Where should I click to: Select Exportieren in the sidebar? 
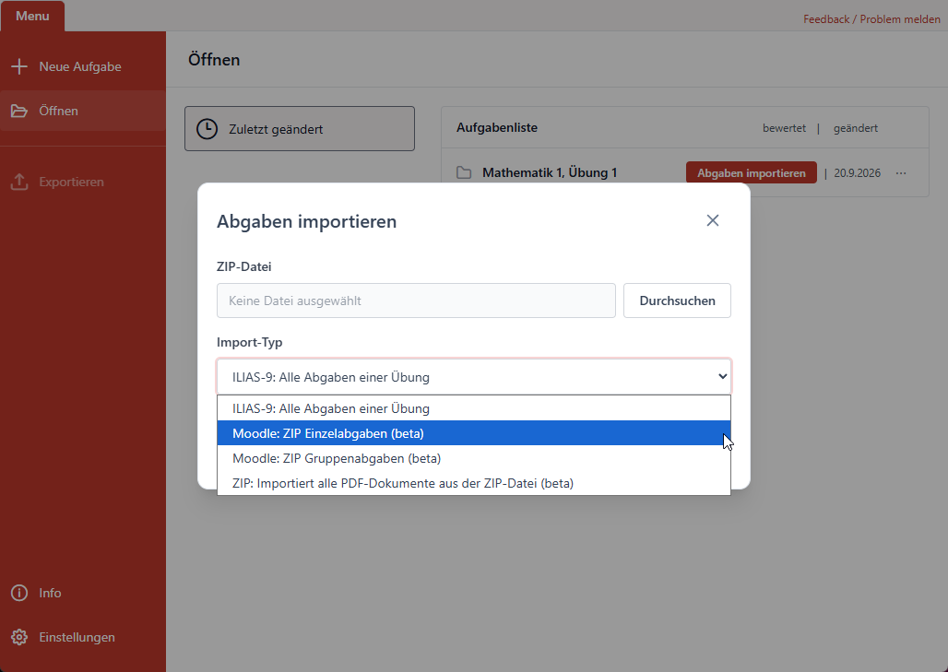pyautogui.click(x=83, y=182)
